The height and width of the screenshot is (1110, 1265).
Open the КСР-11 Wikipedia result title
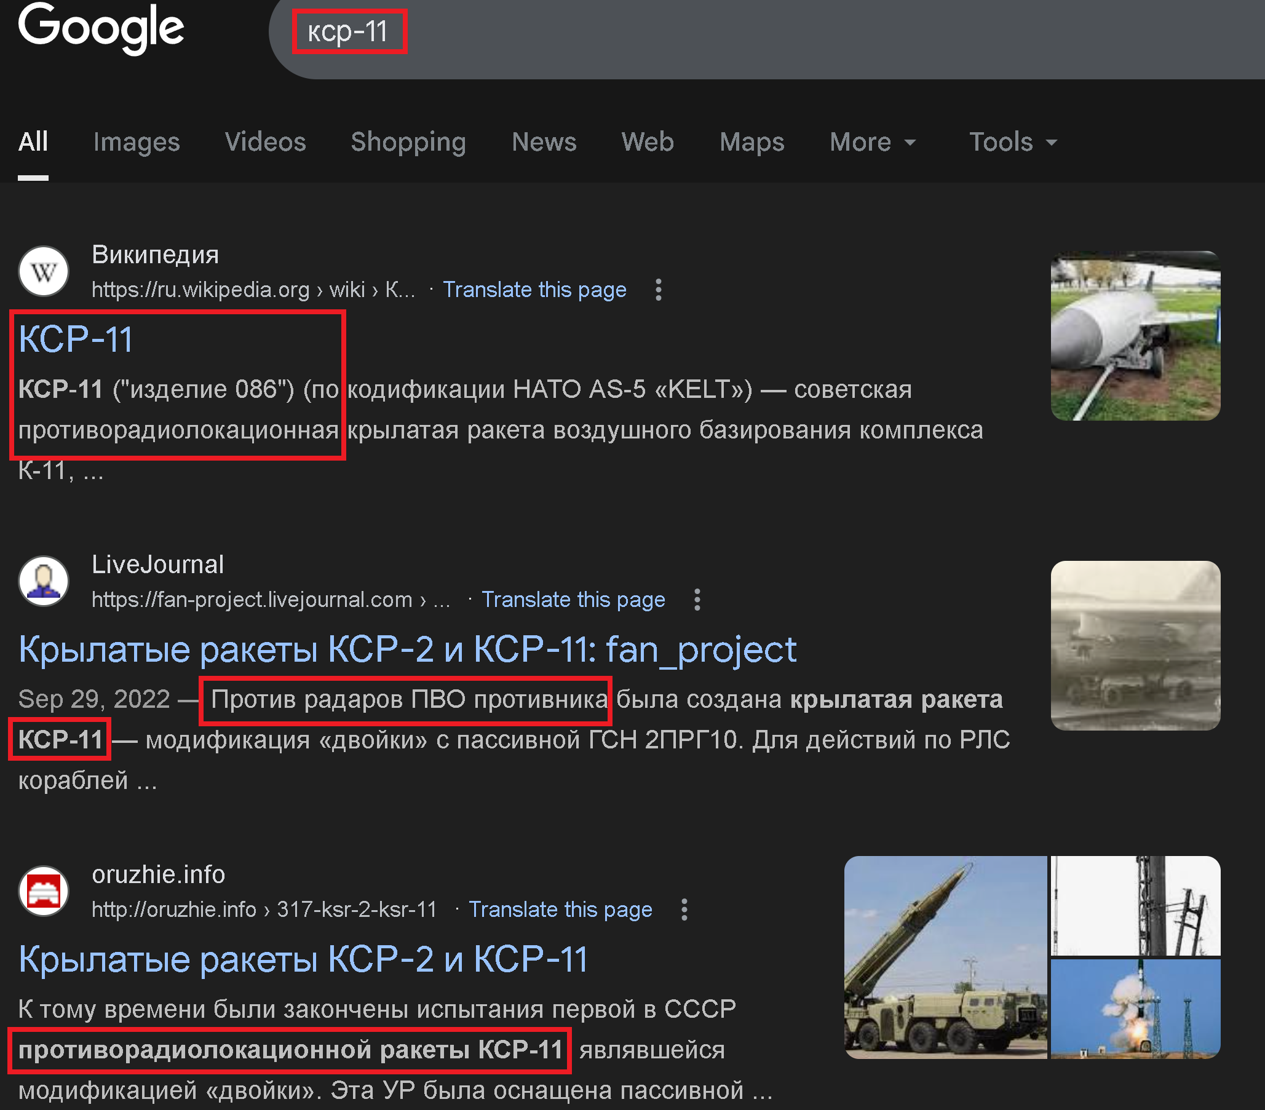(x=76, y=339)
